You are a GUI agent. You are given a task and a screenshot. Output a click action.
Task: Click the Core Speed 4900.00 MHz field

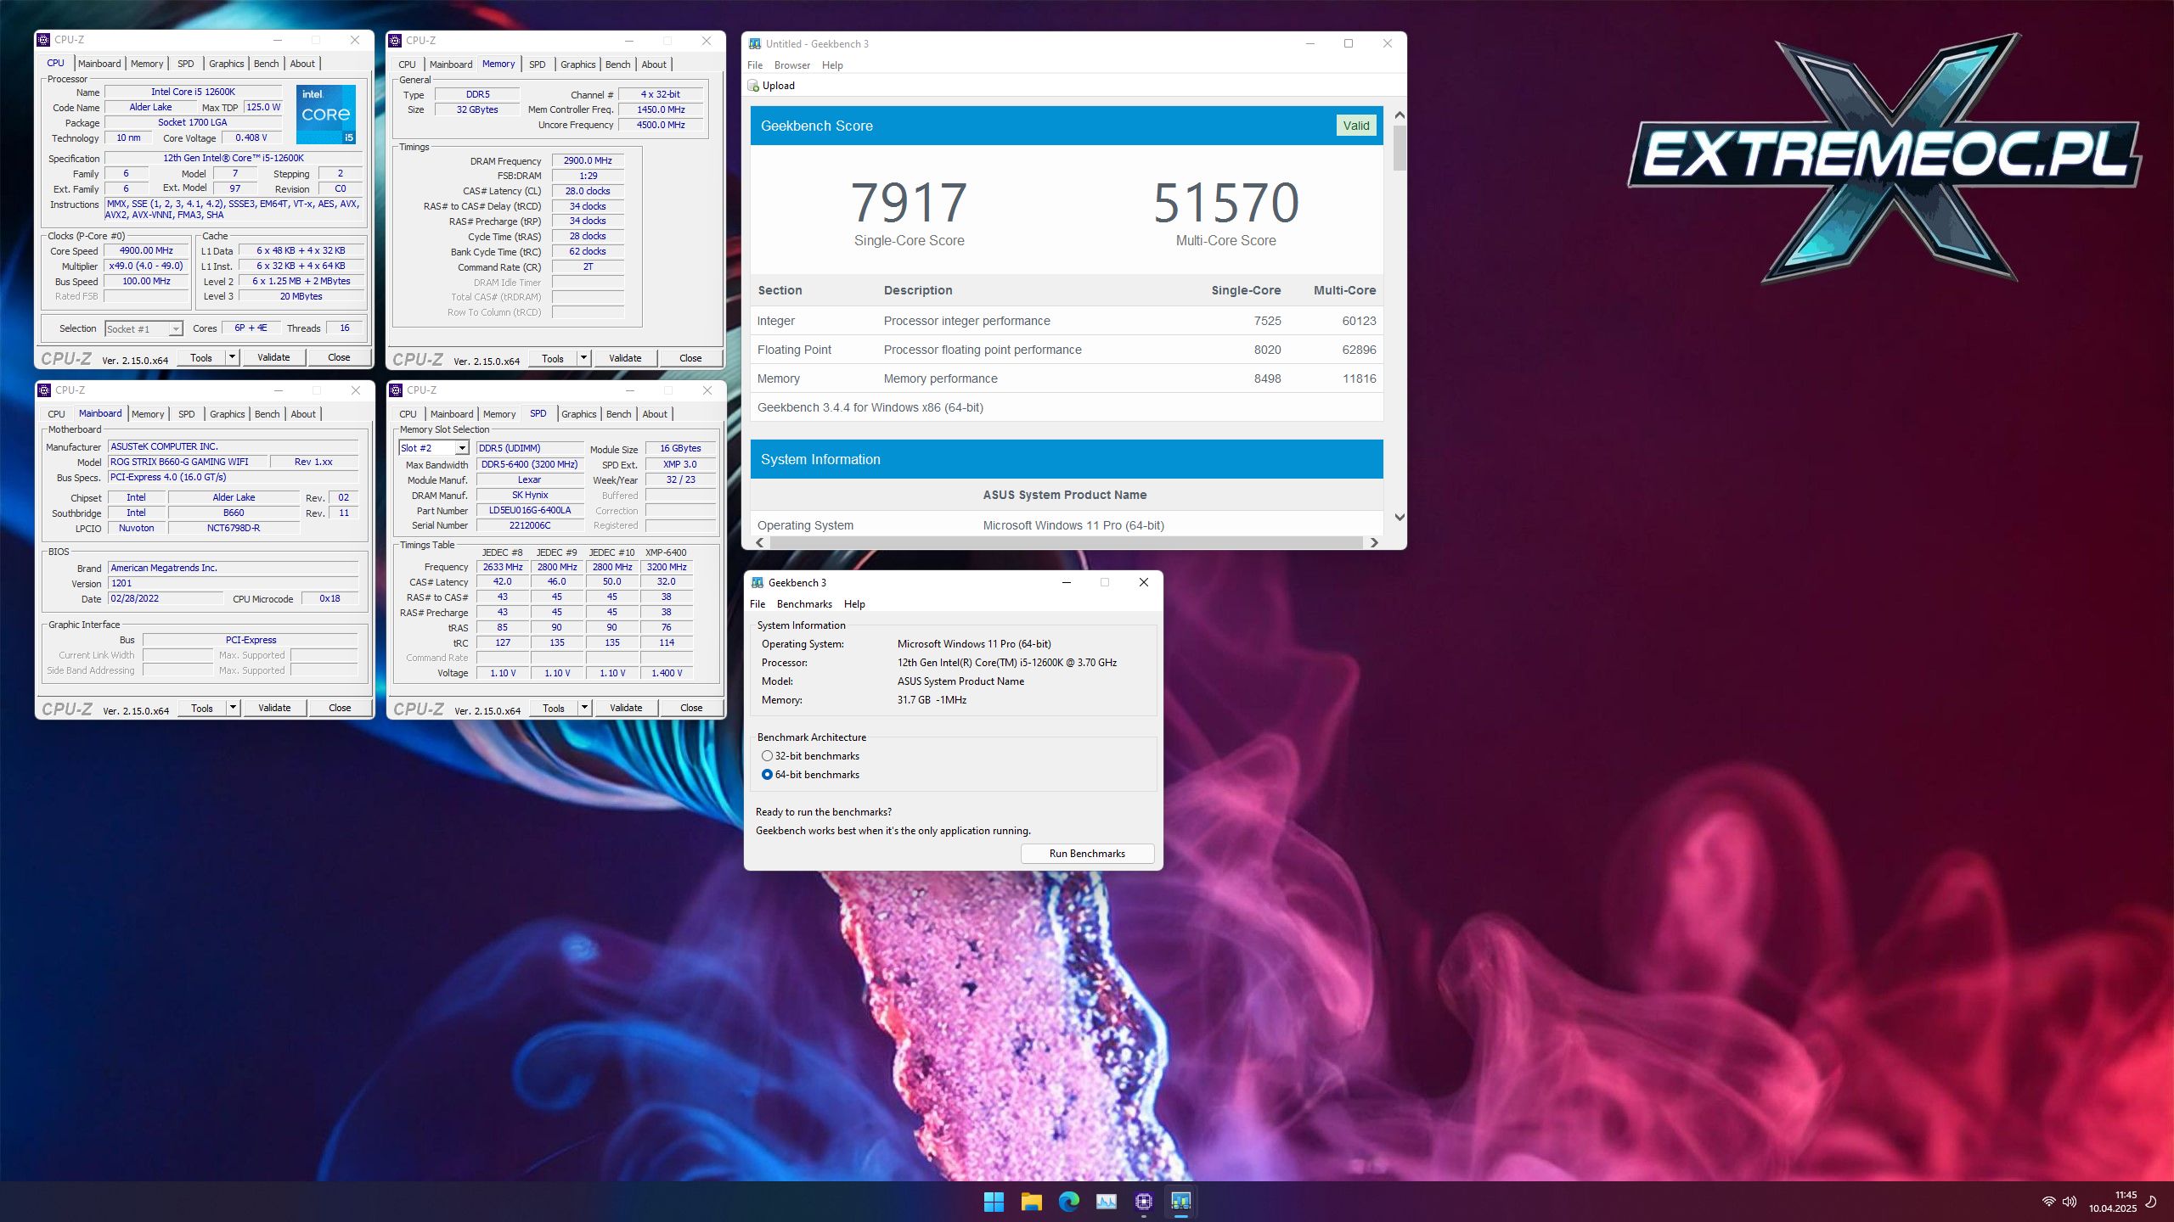pos(146,251)
